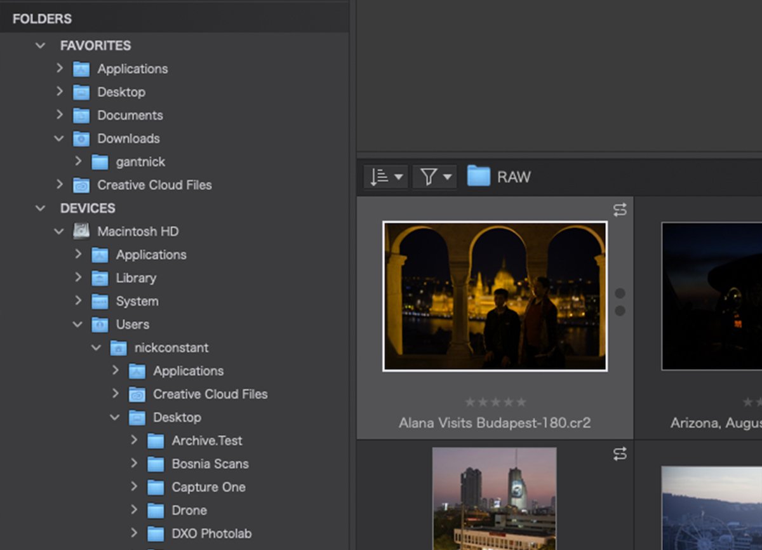Image resolution: width=762 pixels, height=550 pixels.
Task: Click the FOLDERS panel header
Action: click(x=42, y=18)
